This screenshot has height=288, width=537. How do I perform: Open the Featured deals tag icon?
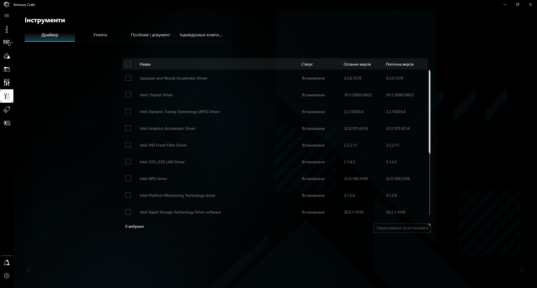pos(7,110)
